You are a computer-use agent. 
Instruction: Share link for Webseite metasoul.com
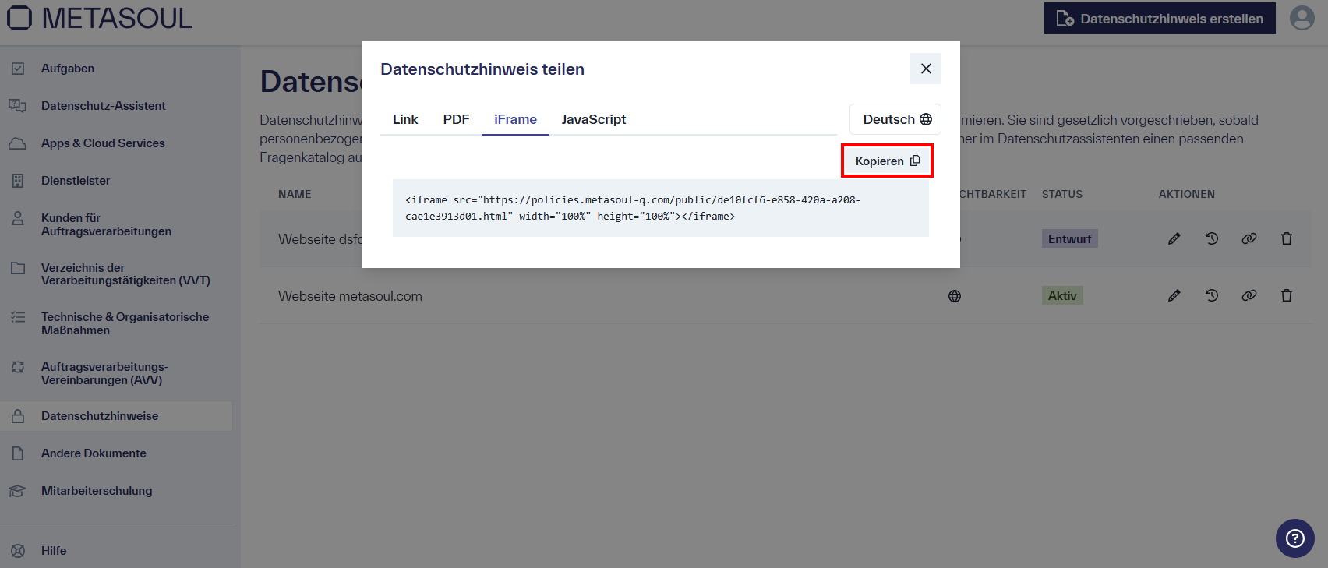tap(1249, 295)
